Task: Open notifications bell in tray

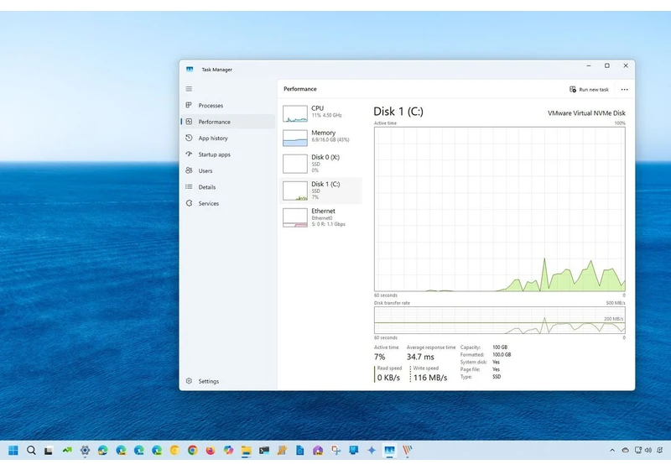Action: (660, 451)
